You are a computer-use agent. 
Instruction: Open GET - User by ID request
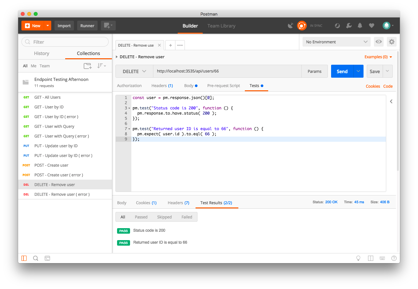[65, 107]
